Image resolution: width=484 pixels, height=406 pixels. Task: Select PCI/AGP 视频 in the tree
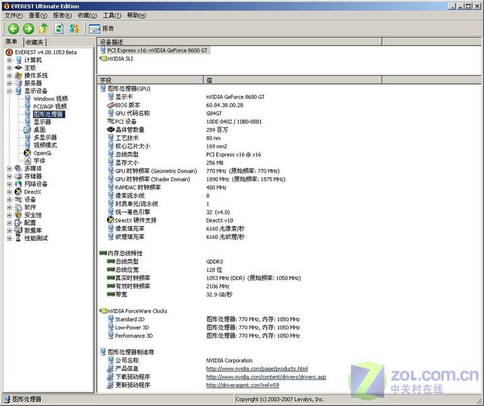pyautogui.click(x=50, y=106)
